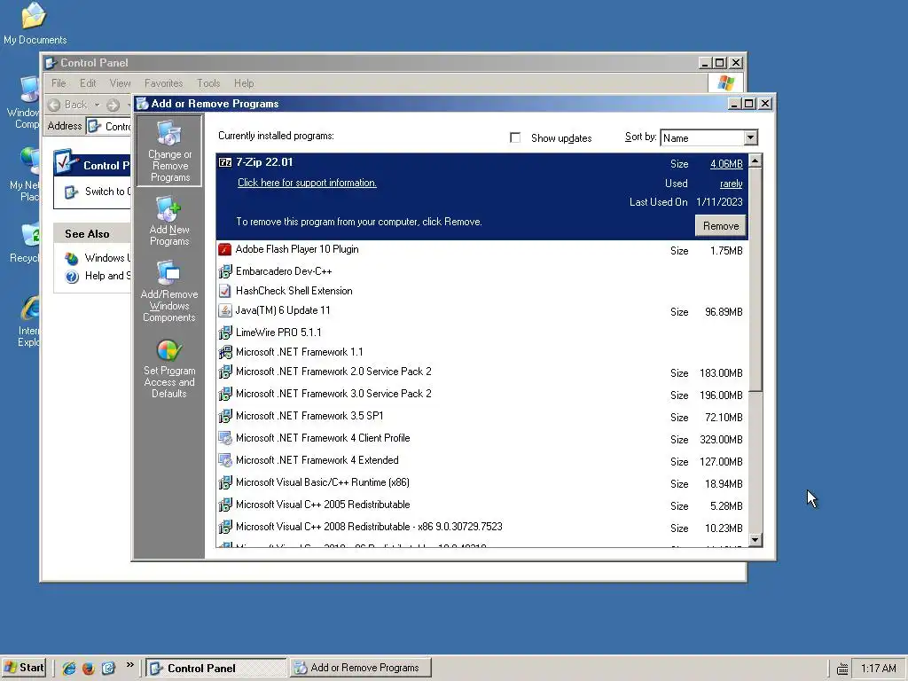This screenshot has height=681, width=908.
Task: Click the Visual C++ 2005 Redistributable icon
Action: (224, 505)
